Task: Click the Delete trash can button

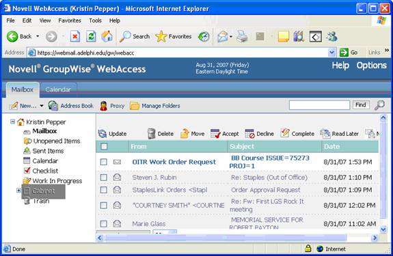Action: click(161, 134)
